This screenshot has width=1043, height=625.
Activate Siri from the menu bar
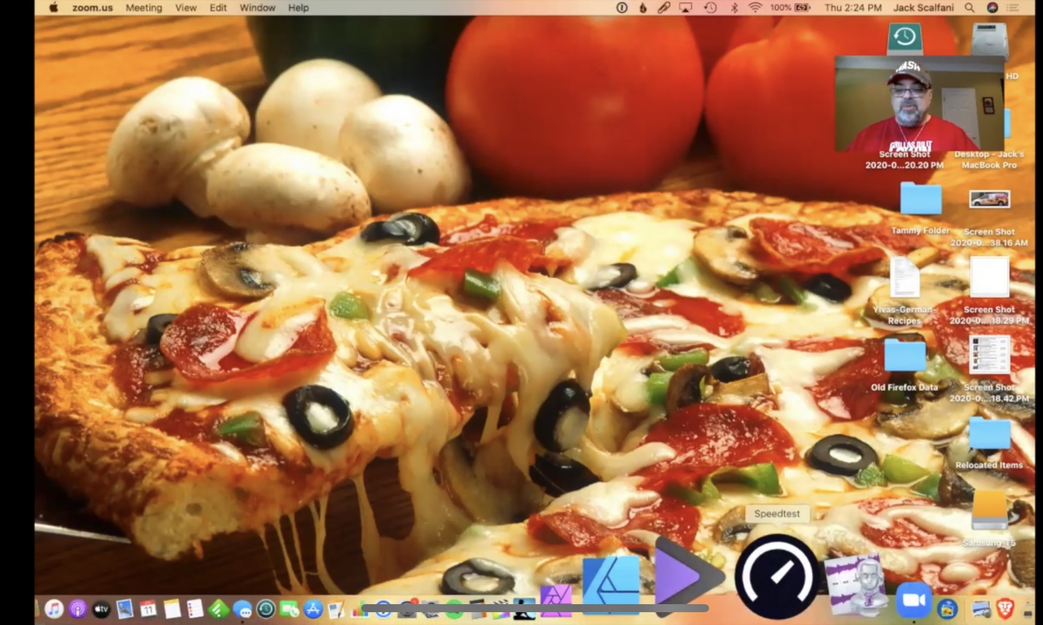click(x=992, y=7)
